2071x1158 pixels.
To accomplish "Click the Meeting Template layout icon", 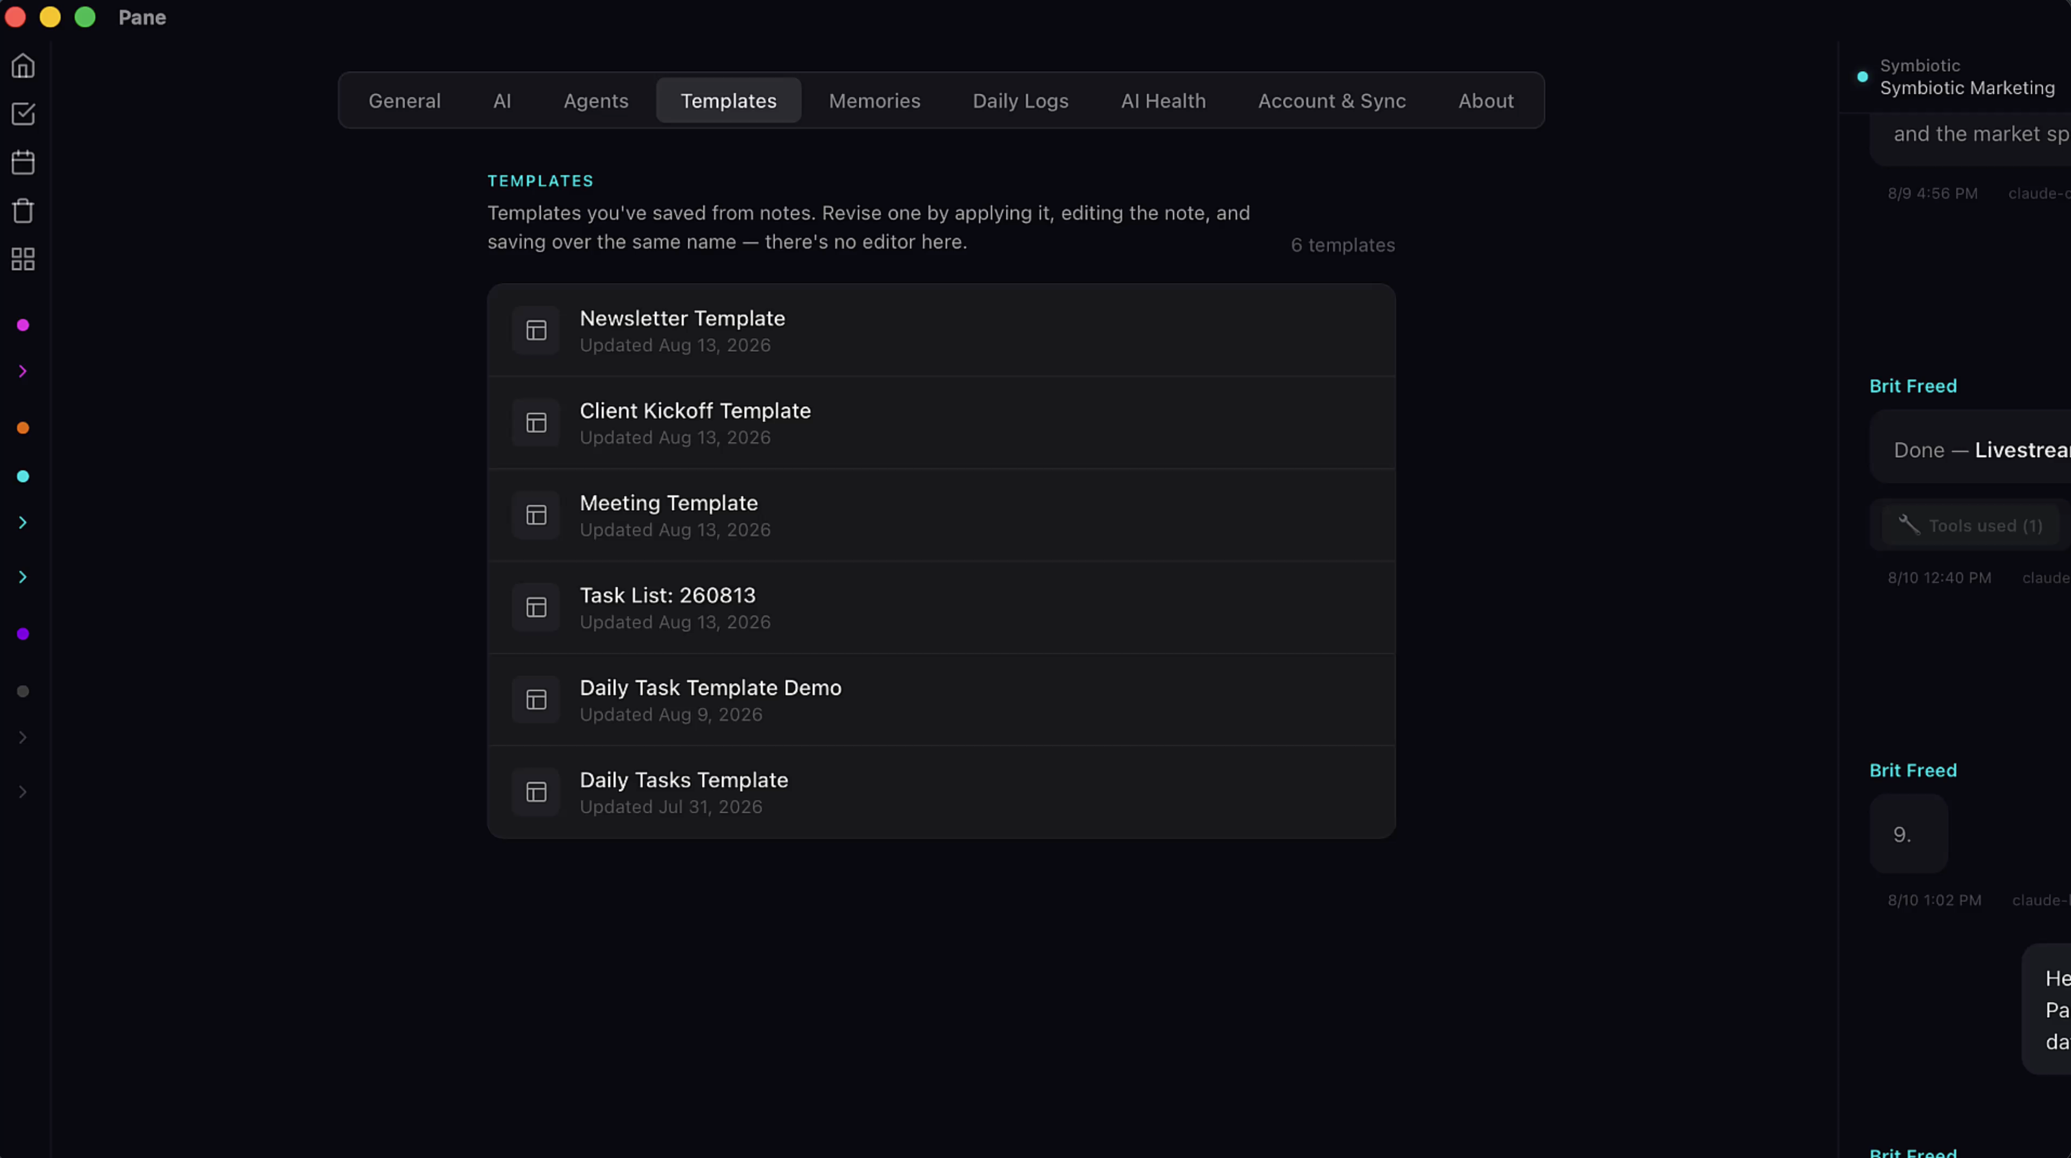I will [x=536, y=515].
